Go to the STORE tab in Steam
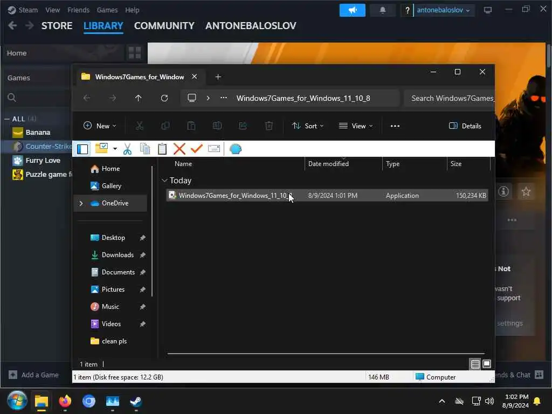The image size is (552, 414). [x=57, y=26]
